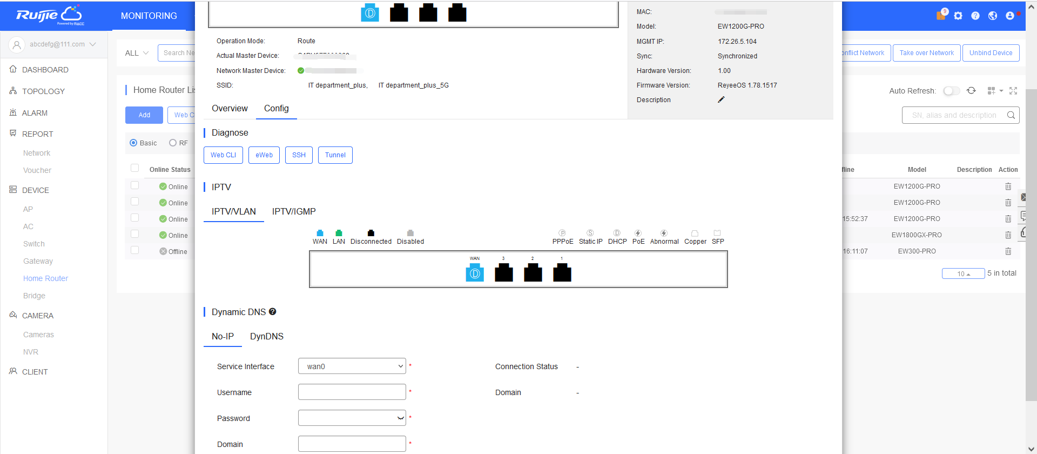Screen dimensions: 1037x454
Task: Click LAN port 3 in IPTV diagram
Action: (x=504, y=273)
